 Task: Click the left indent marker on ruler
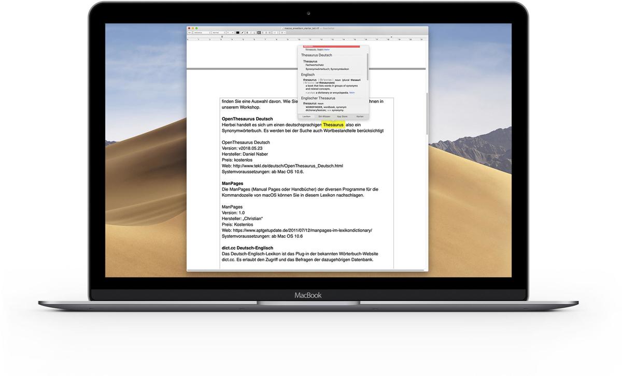point(222,37)
